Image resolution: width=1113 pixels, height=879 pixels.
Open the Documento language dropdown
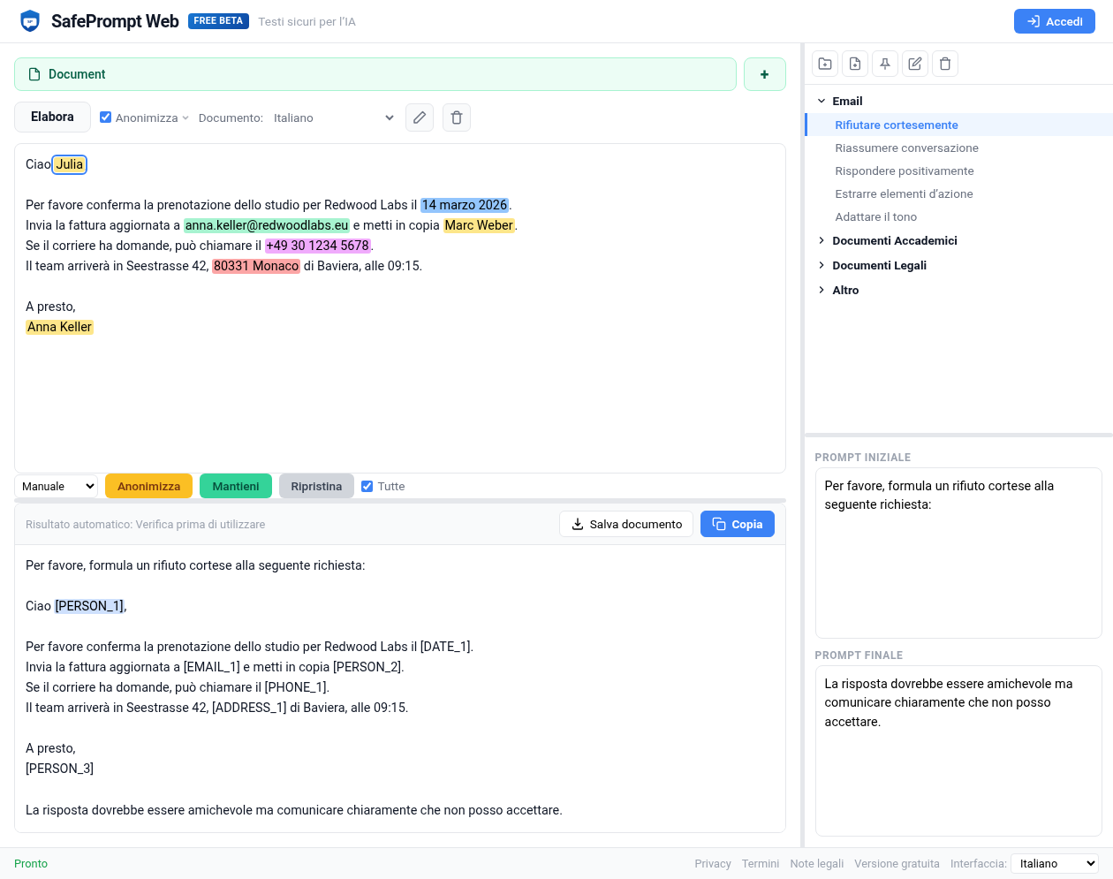click(333, 117)
